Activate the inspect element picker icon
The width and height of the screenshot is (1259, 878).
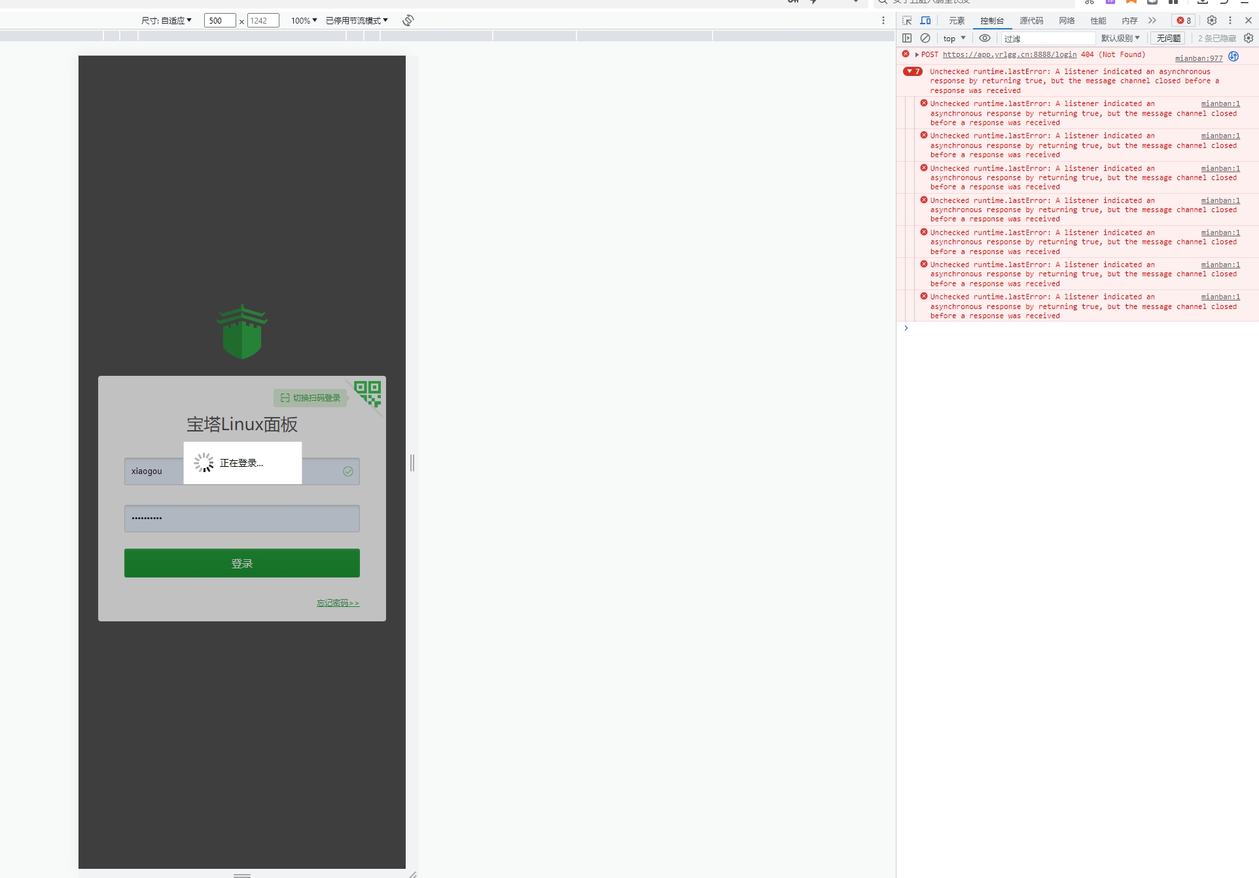coord(907,20)
